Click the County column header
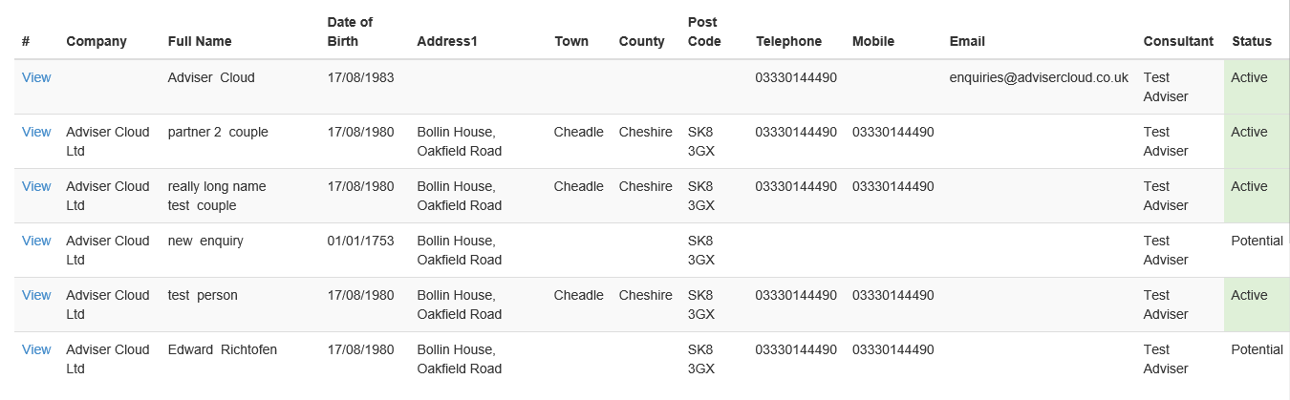 (641, 41)
